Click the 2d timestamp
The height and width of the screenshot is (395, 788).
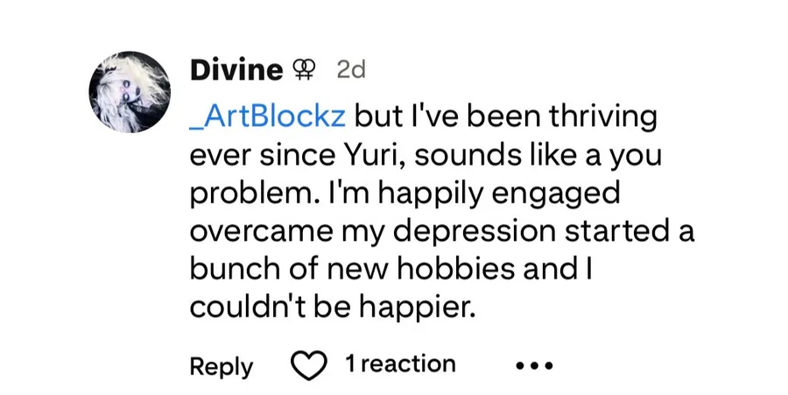[351, 70]
